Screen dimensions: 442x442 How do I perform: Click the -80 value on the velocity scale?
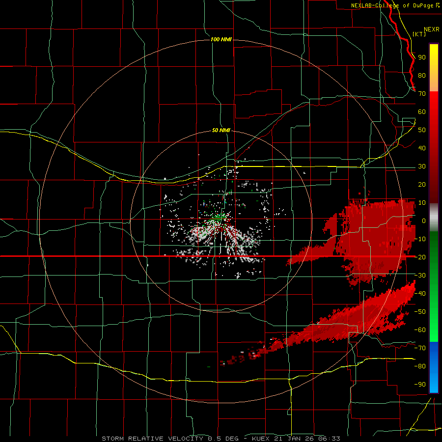[420, 366]
